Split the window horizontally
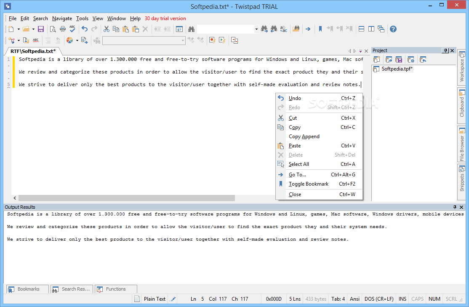The height and width of the screenshot is (307, 469). [361, 29]
